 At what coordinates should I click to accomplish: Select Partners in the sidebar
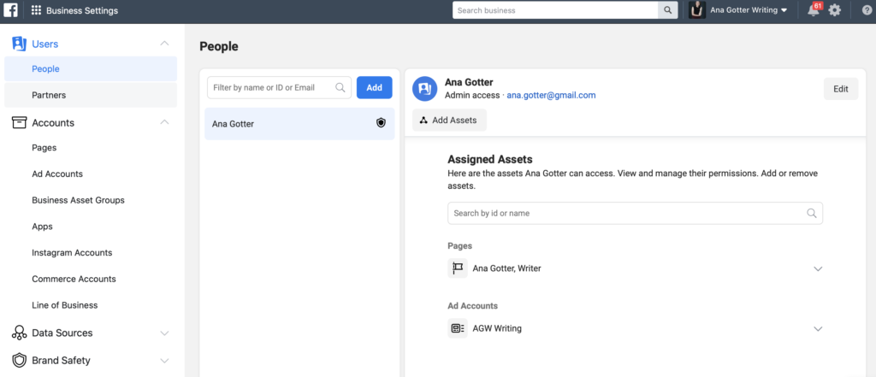pyautogui.click(x=49, y=95)
